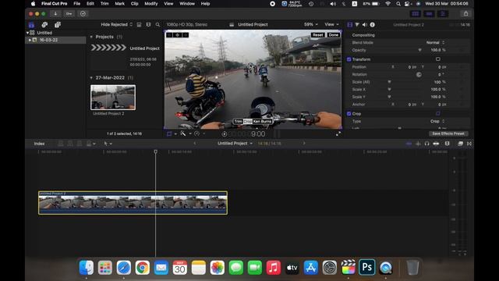Show the Libraries sidebar icon
Screen dimensions: 499x281
click(x=31, y=25)
